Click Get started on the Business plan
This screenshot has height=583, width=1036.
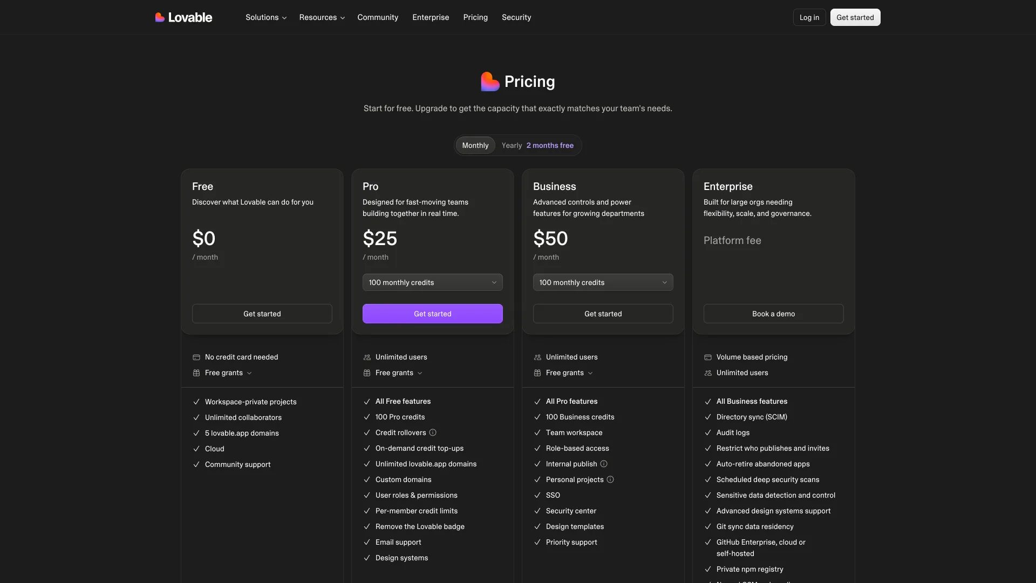603,314
